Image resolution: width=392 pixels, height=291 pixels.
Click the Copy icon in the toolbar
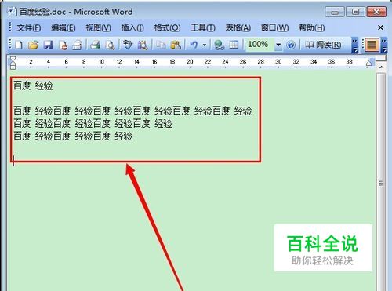tap(161, 45)
